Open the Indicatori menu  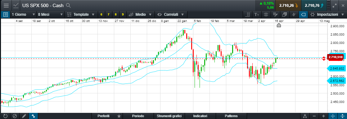pyautogui.click(x=200, y=116)
